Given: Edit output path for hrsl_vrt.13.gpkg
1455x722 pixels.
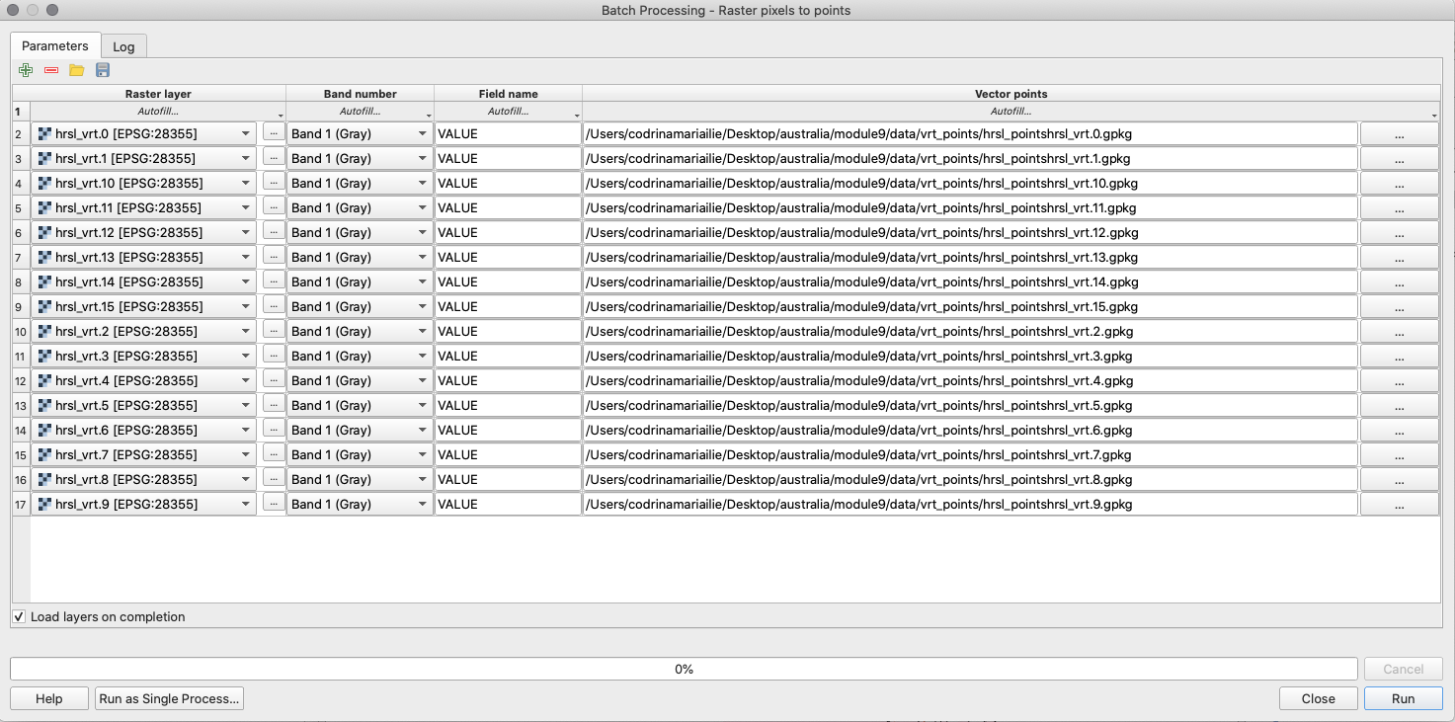Looking at the screenshot, I should click(970, 257).
